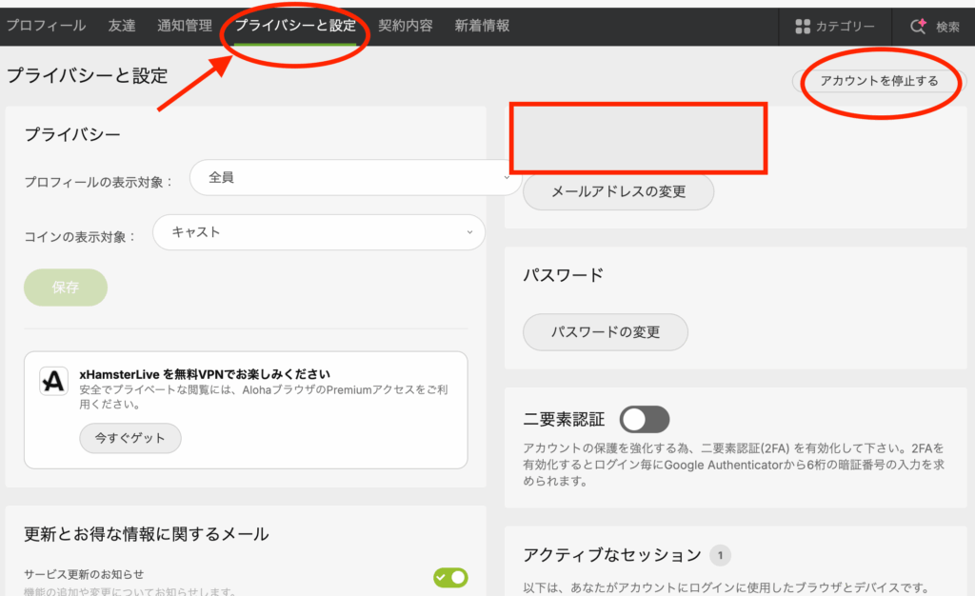Click the アカウントを停止する button
The image size is (975, 596).
[879, 81]
